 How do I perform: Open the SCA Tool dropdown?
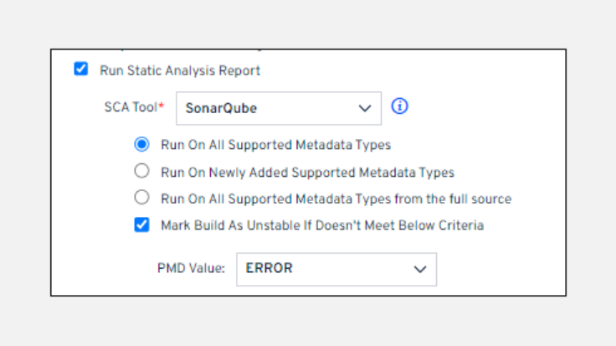(x=278, y=108)
